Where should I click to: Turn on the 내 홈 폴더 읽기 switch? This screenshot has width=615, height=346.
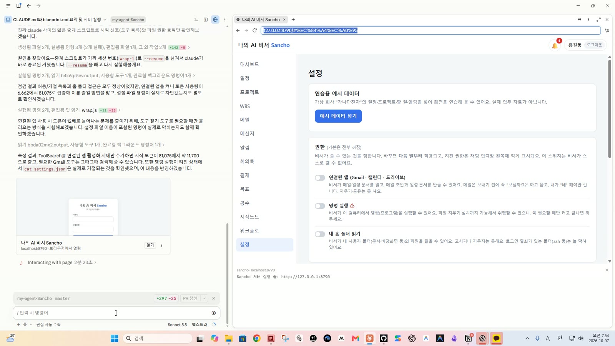click(x=320, y=234)
